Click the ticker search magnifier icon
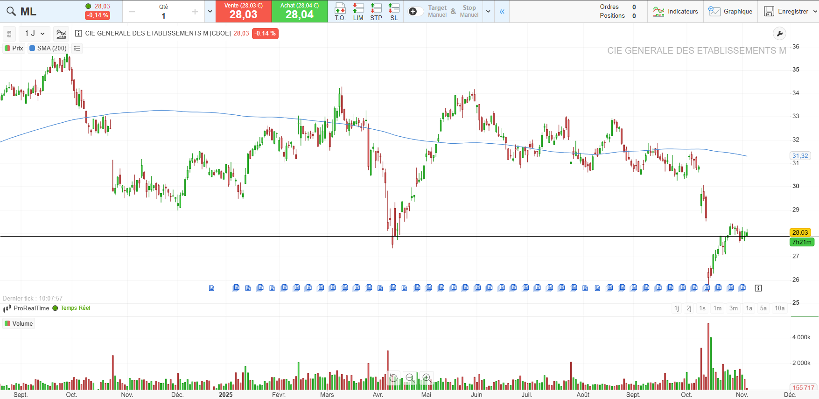The height and width of the screenshot is (399, 819). [x=11, y=12]
